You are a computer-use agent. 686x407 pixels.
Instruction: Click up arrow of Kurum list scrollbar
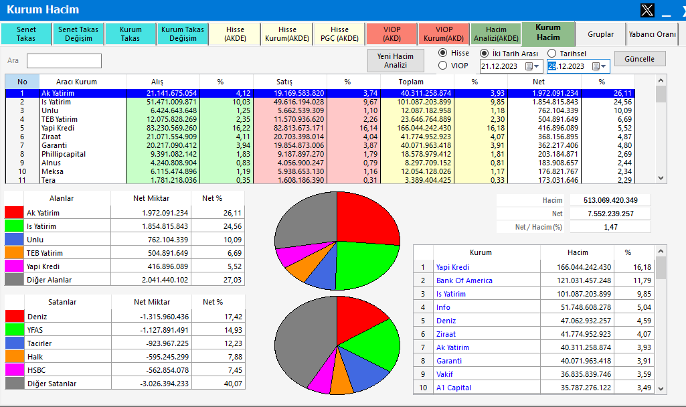[661, 251]
